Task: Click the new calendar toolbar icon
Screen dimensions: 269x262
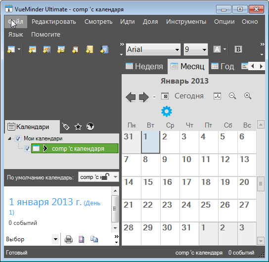Action: 11,49
